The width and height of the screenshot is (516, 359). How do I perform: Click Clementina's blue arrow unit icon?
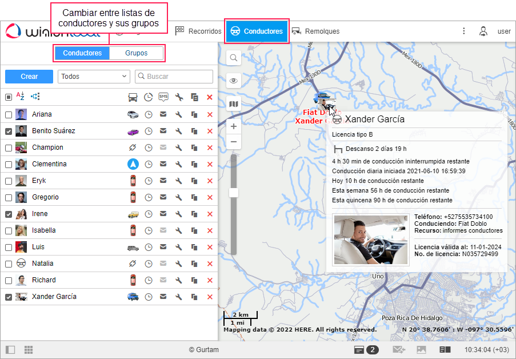(x=133, y=164)
